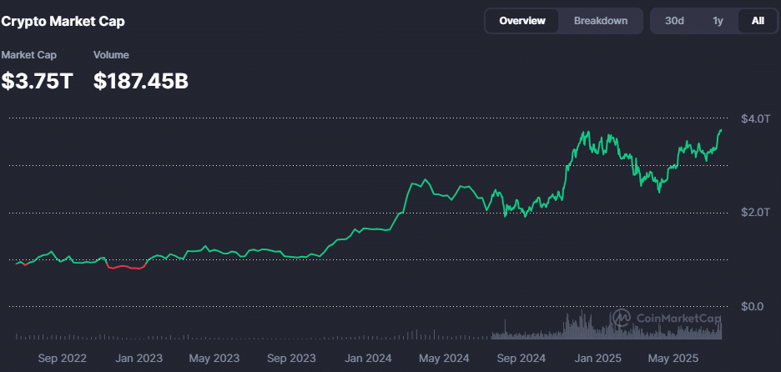Viewport: 781px width, 372px height.
Task: Click the $187.45B volume figure
Action: click(x=141, y=81)
